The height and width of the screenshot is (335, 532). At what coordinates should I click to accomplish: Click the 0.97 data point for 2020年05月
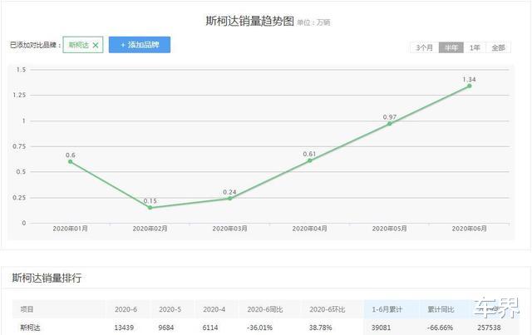tap(390, 124)
